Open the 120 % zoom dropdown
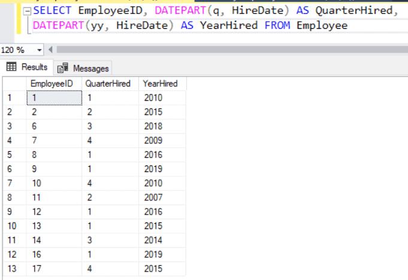The image size is (408, 280). coord(40,50)
